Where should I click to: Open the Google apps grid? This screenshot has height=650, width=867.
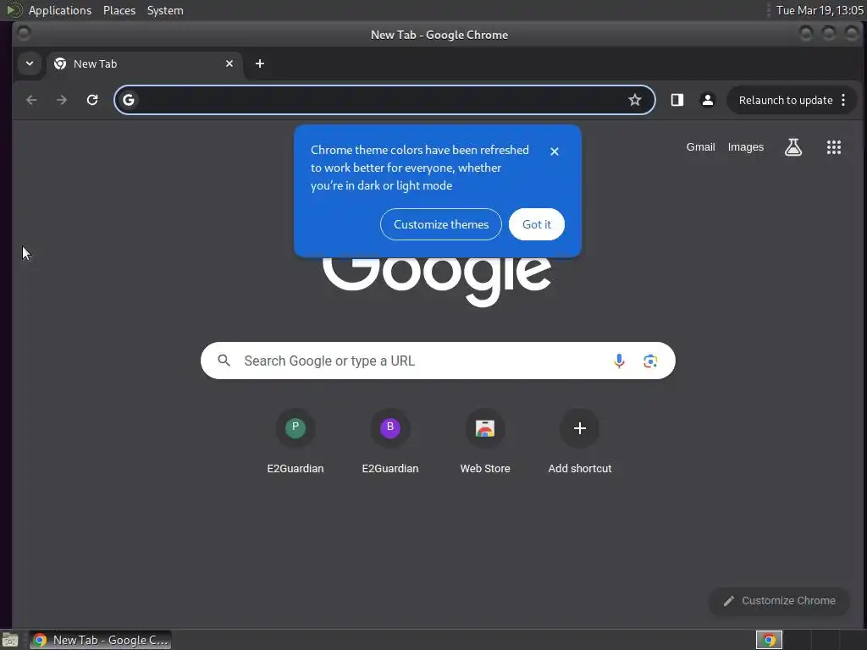834,147
